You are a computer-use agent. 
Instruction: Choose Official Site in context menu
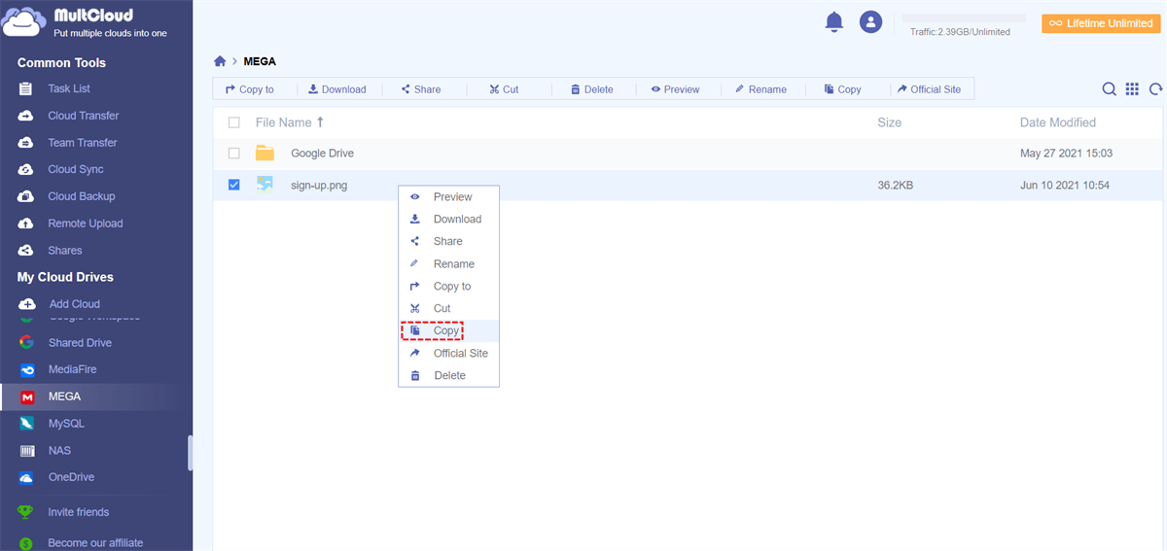(x=448, y=354)
